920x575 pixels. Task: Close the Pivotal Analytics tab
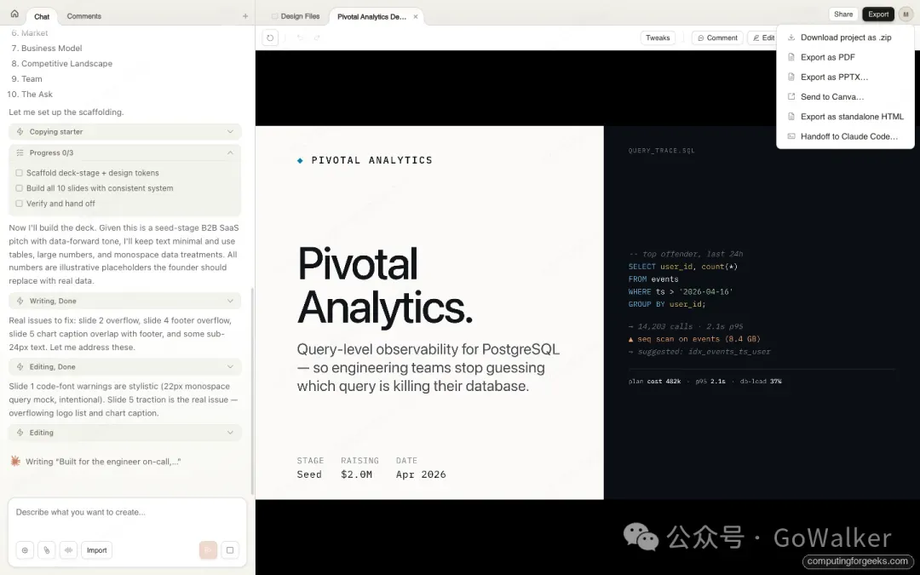(x=416, y=16)
